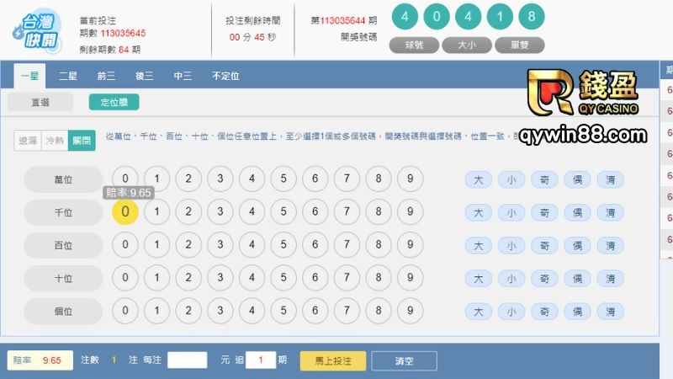Select ball 7 in the 個位 row
This screenshot has width=673, height=379.
coord(347,311)
